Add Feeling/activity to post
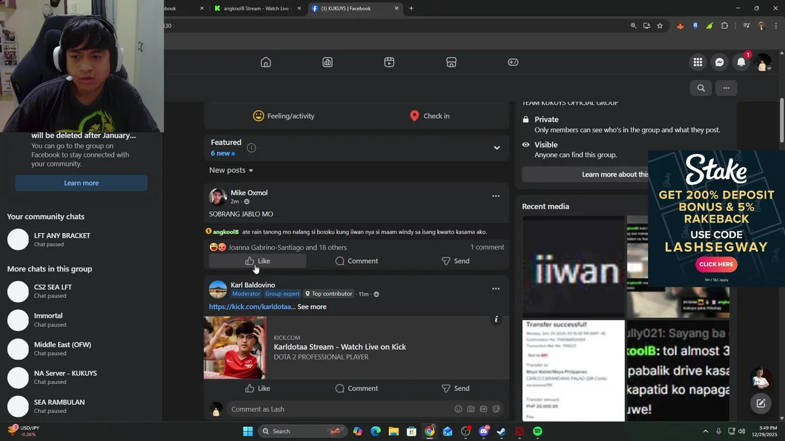This screenshot has height=441, width=785. pos(283,116)
